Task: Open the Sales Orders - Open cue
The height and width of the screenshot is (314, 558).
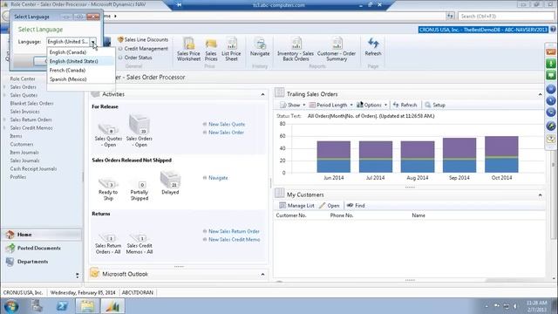Action: coord(139,131)
